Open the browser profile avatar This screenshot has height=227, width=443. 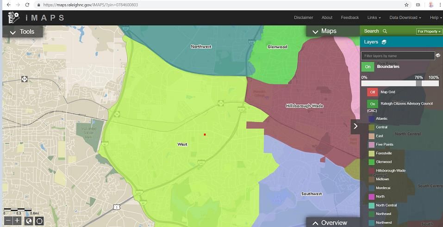coord(431,5)
